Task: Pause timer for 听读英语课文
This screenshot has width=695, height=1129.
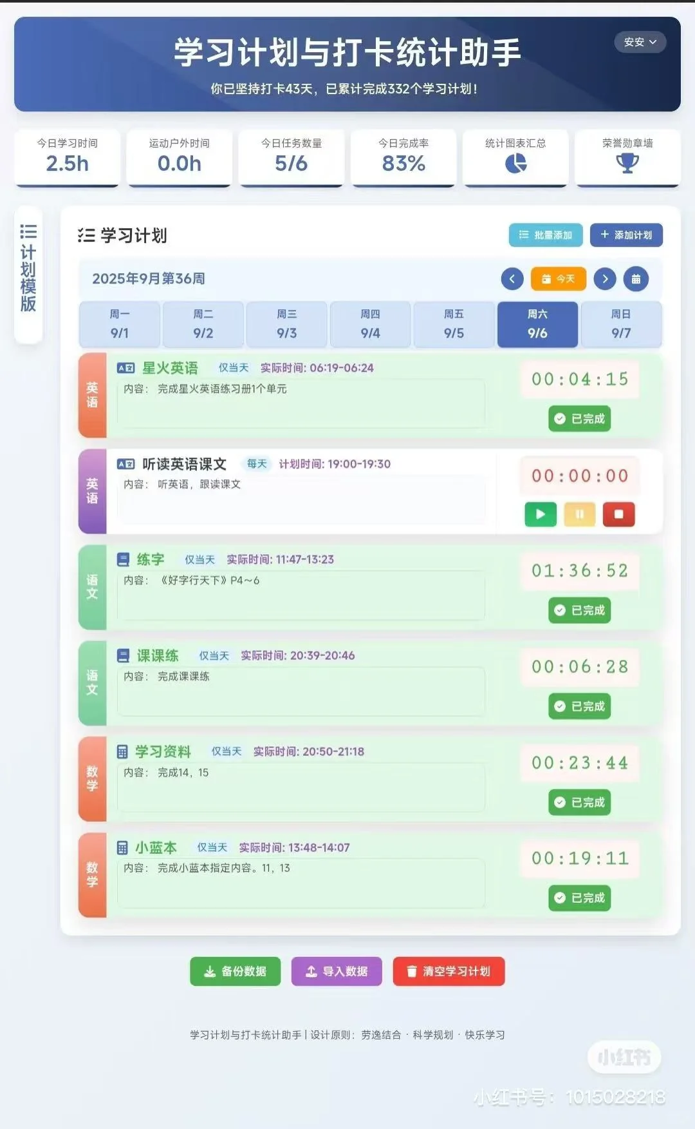Action: 580,514
